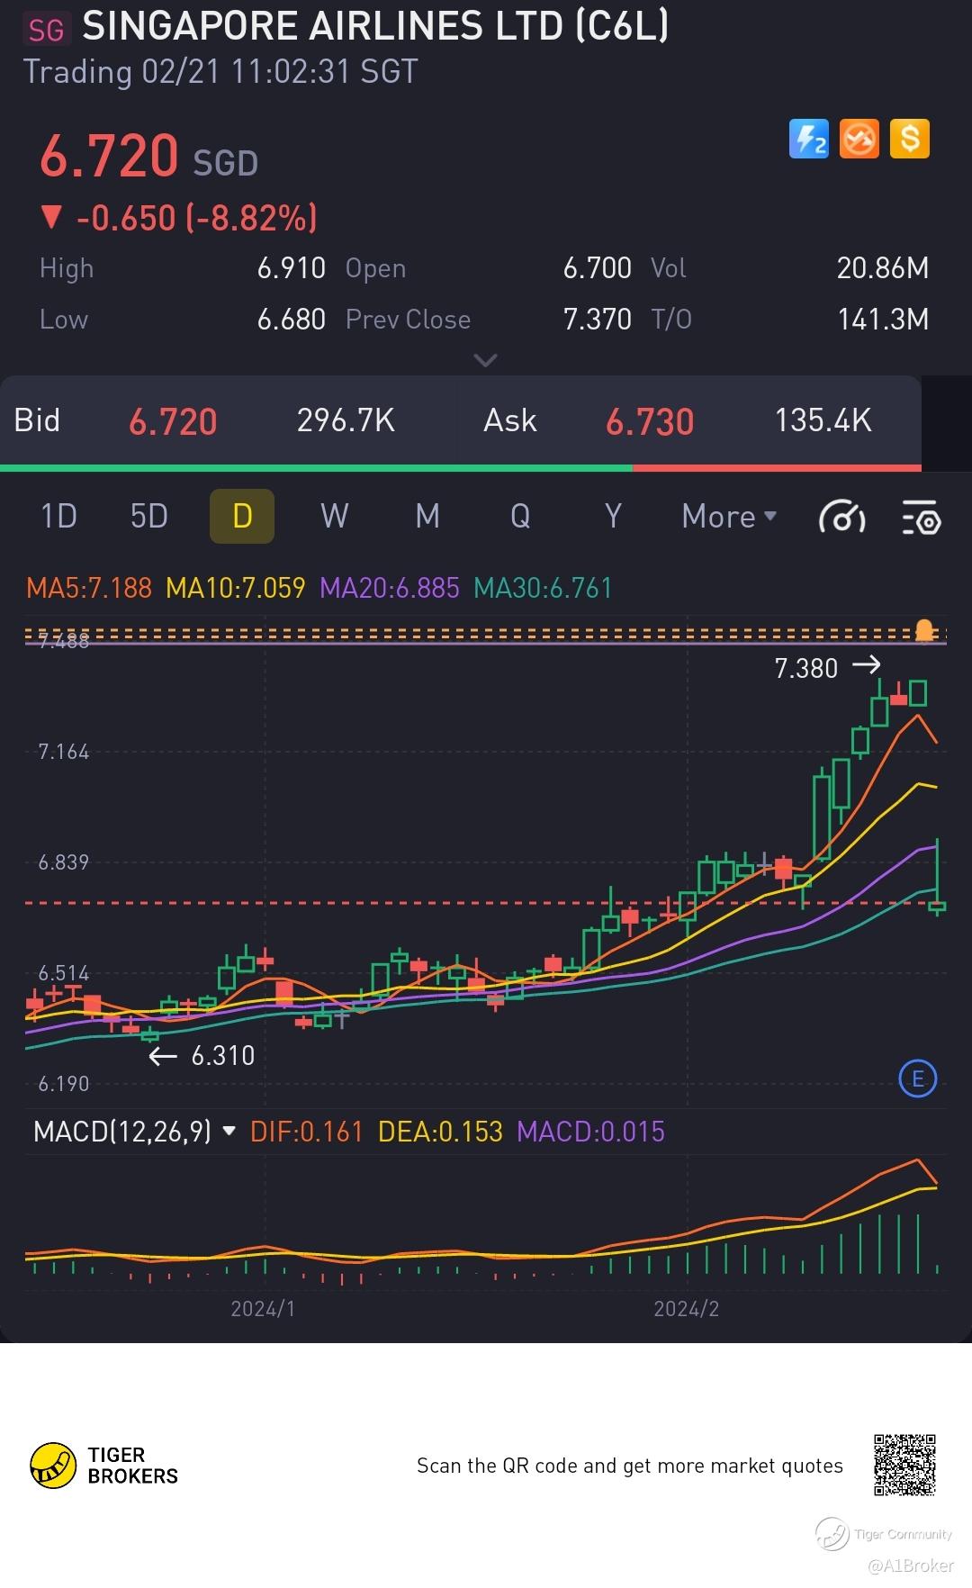Tap the current price 6.720 SGD
The width and height of the screenshot is (972, 1588).
pyautogui.click(x=148, y=157)
